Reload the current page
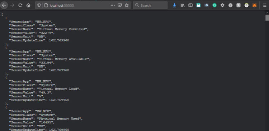The image size is (269, 131). [x=20, y=5]
